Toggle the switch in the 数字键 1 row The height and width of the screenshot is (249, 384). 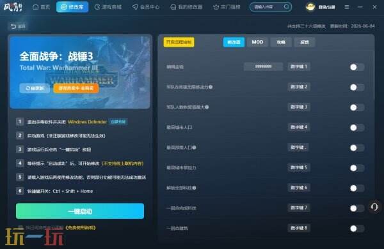coord(357,67)
